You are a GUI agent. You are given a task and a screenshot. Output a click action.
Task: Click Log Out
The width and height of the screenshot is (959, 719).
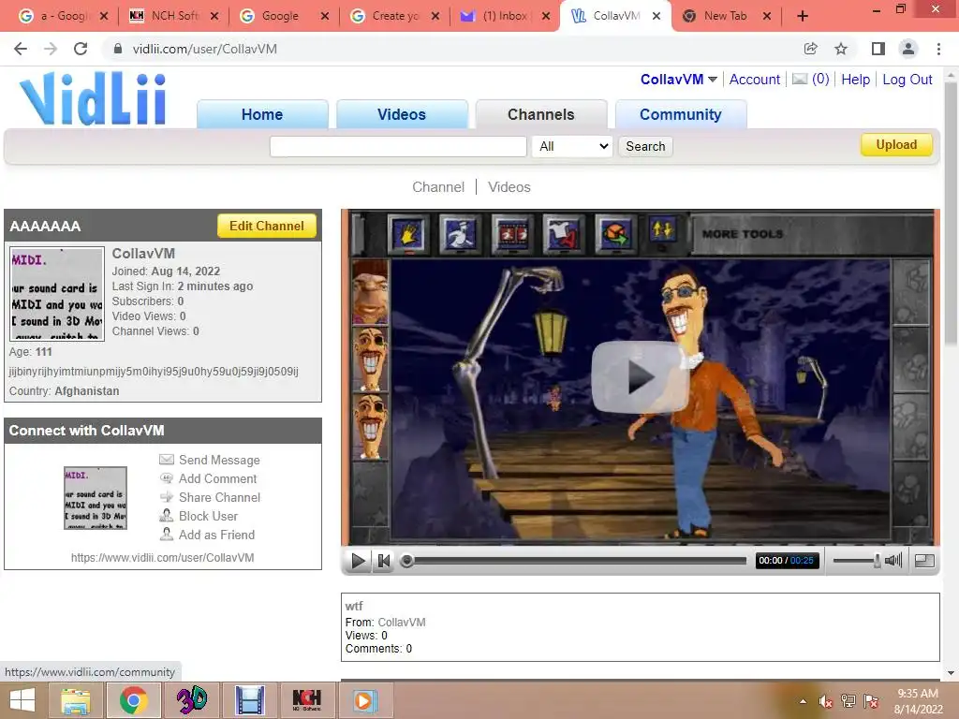[907, 80]
